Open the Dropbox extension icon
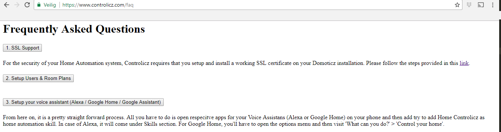Screen dimensions: 501x132 click(x=469, y=5)
